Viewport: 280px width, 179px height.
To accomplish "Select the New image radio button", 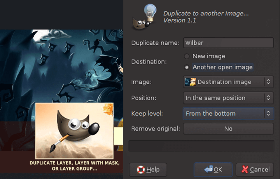I will (186, 56).
